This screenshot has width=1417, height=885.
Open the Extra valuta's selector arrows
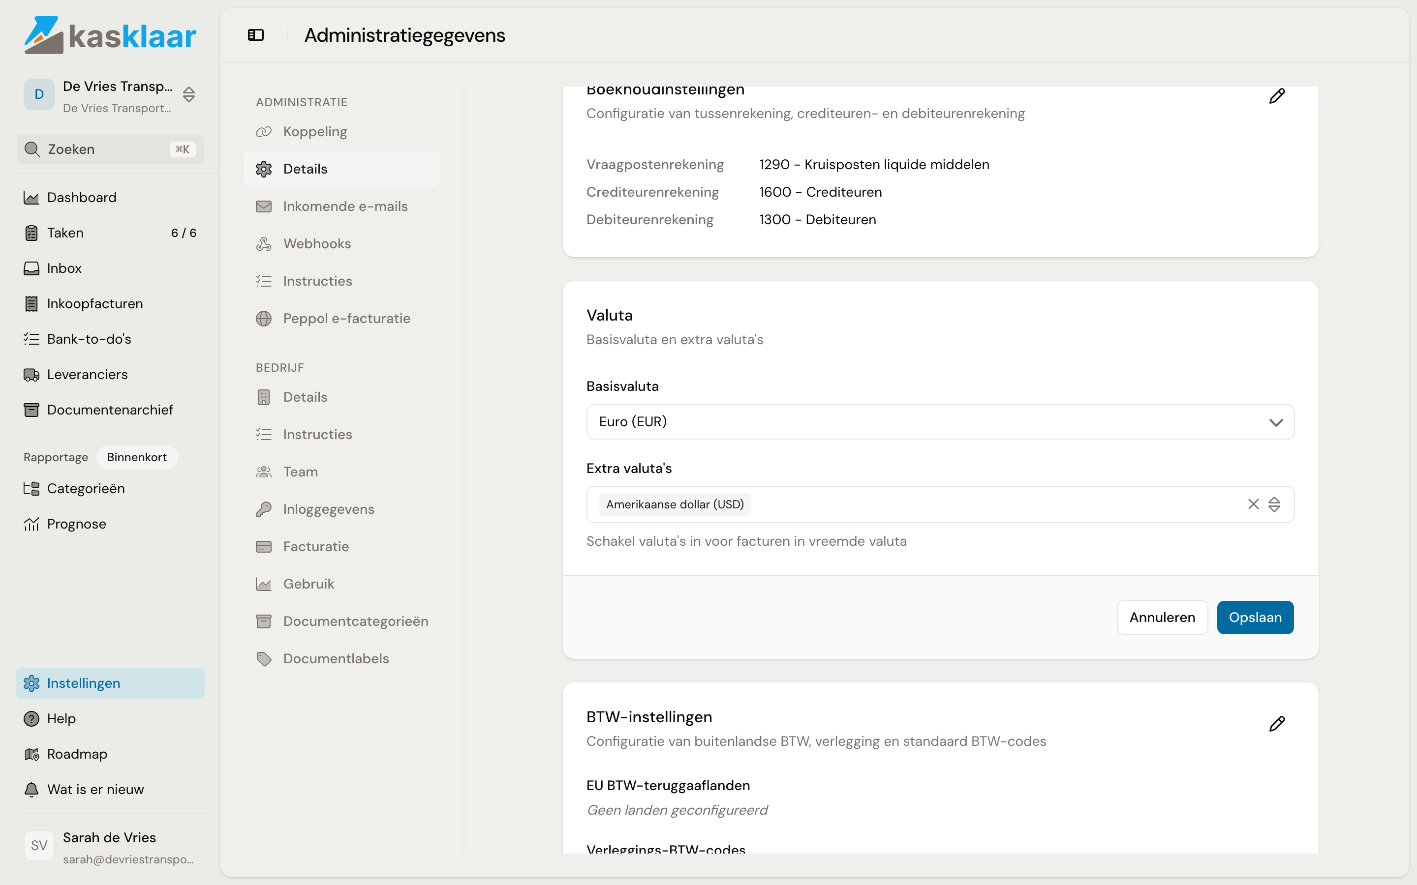click(x=1274, y=504)
